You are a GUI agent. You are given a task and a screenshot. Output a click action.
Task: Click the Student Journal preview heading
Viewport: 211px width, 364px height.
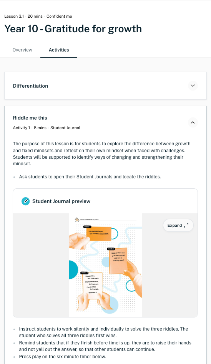click(61, 201)
